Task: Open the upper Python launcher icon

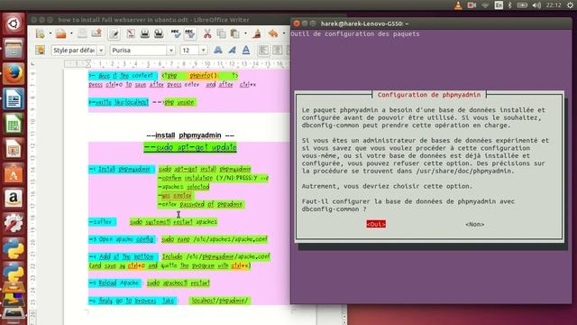Action: [x=14, y=249]
